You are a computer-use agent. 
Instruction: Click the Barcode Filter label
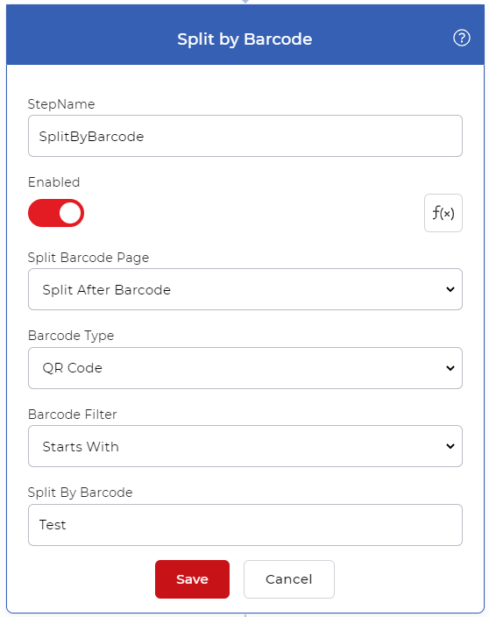pos(73,414)
